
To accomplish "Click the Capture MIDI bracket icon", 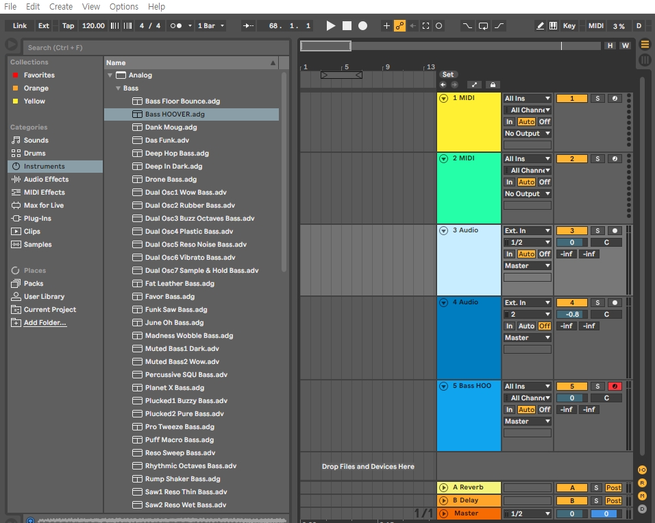I will coord(425,26).
